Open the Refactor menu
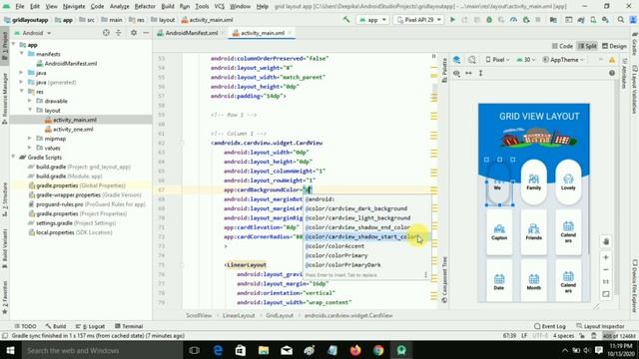This screenshot has height=359, width=639. coord(145,7)
